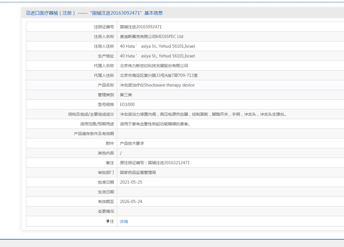Click the 产品名称 label
Viewport: 344px width, 247px height.
(x=106, y=85)
